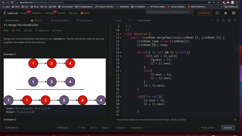Open the Sorting Visualizer bookmark

[177, 7]
